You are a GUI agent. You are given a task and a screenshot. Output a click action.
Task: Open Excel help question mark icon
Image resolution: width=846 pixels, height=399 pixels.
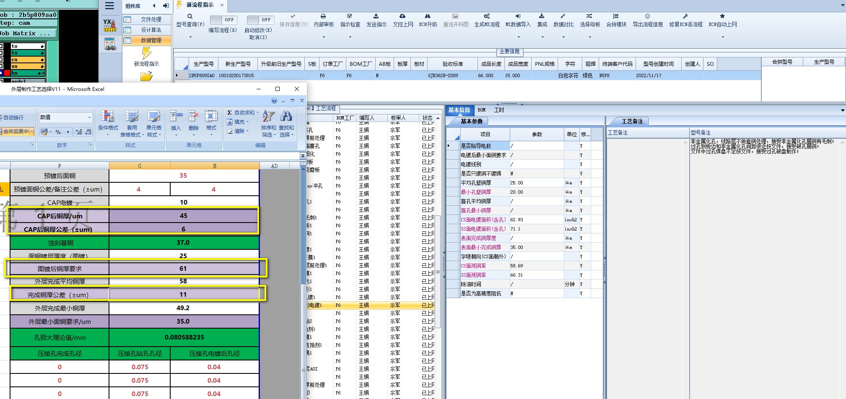tap(274, 101)
